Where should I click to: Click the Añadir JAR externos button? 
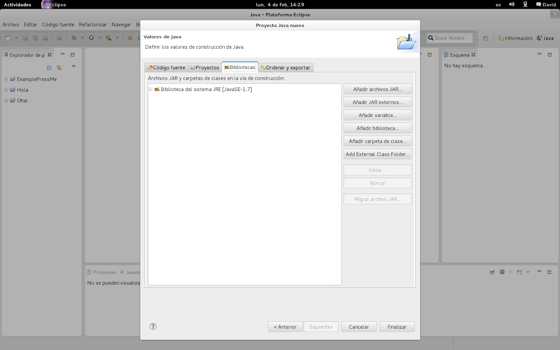click(378, 102)
